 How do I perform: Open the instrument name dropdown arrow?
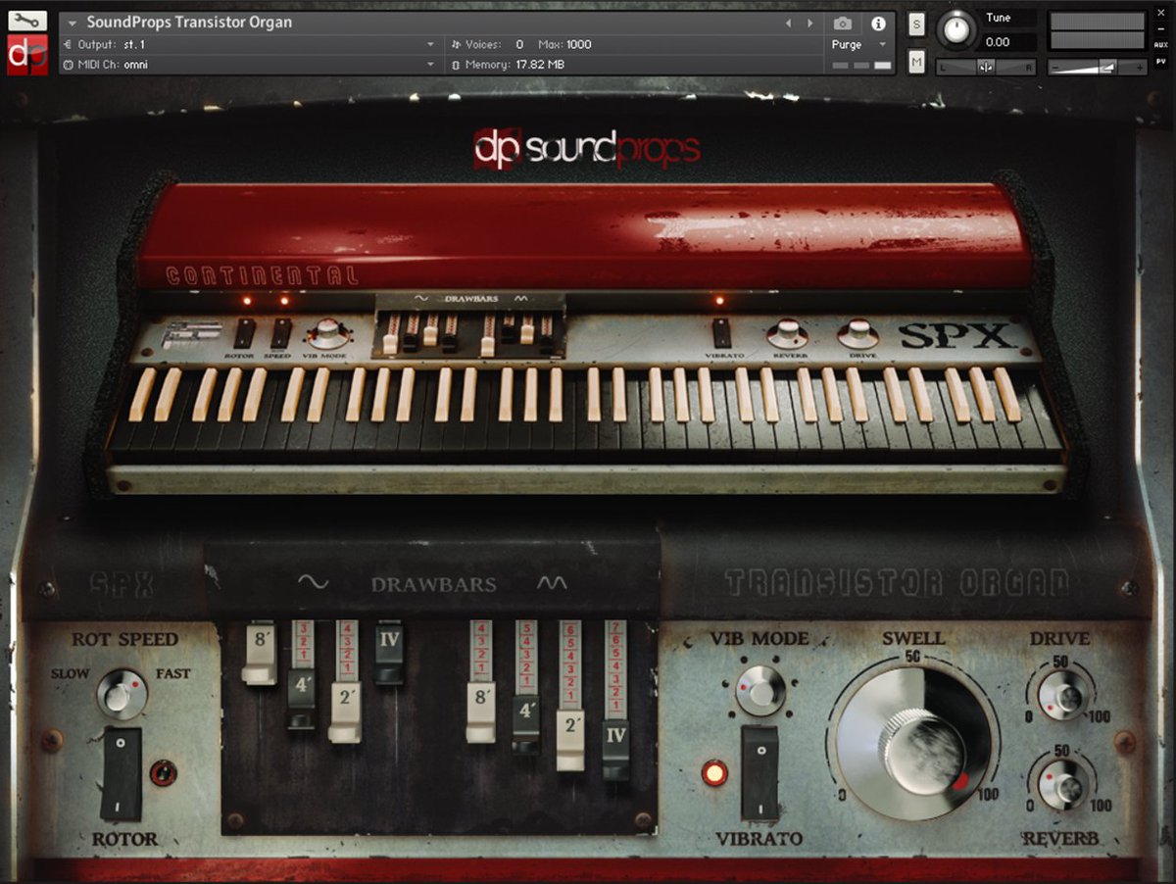(73, 24)
